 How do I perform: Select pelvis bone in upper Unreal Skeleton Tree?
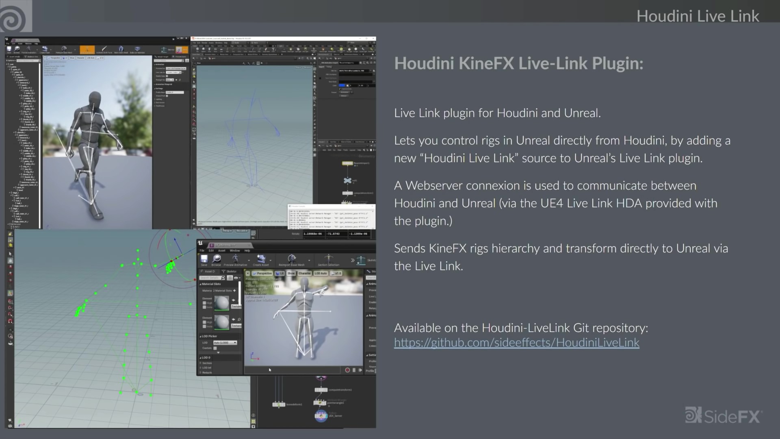click(x=14, y=67)
